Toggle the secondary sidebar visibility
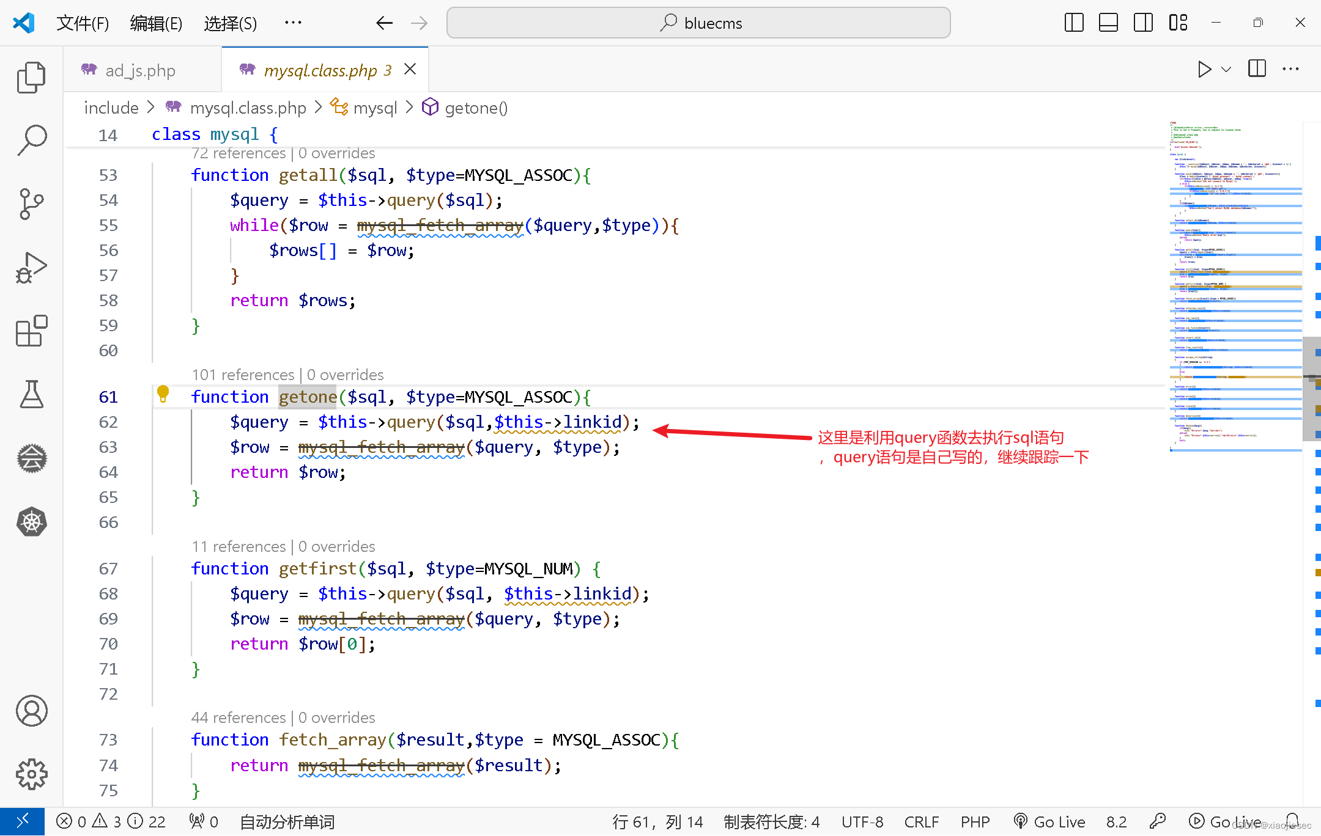The image size is (1321, 836). (1143, 22)
